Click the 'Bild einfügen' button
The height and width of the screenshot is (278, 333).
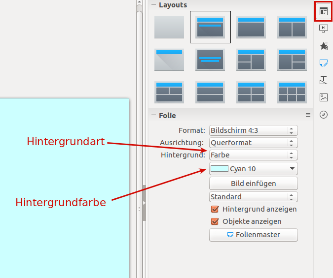[x=253, y=184]
